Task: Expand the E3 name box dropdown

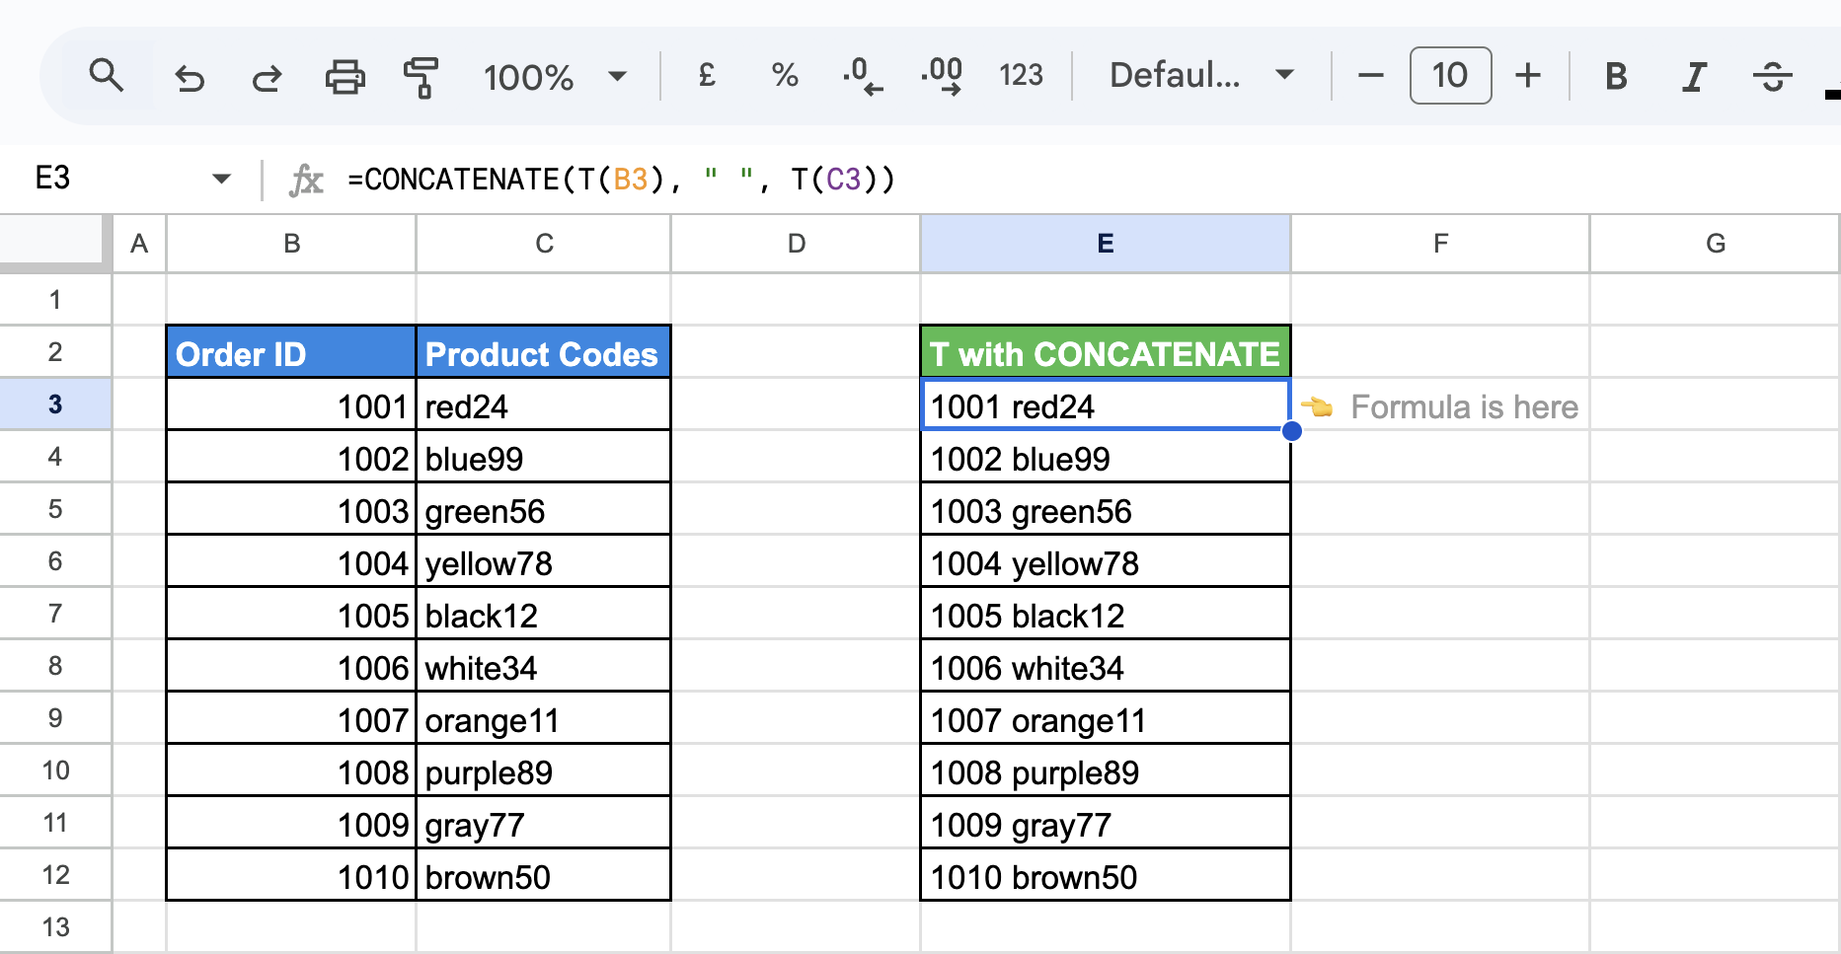Action: (221, 179)
